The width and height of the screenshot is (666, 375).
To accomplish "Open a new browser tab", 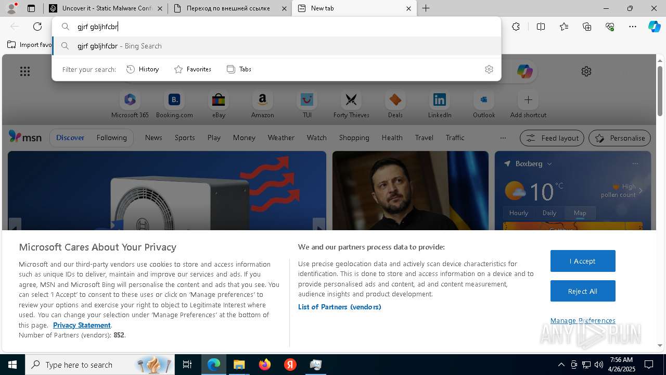I will (426, 8).
